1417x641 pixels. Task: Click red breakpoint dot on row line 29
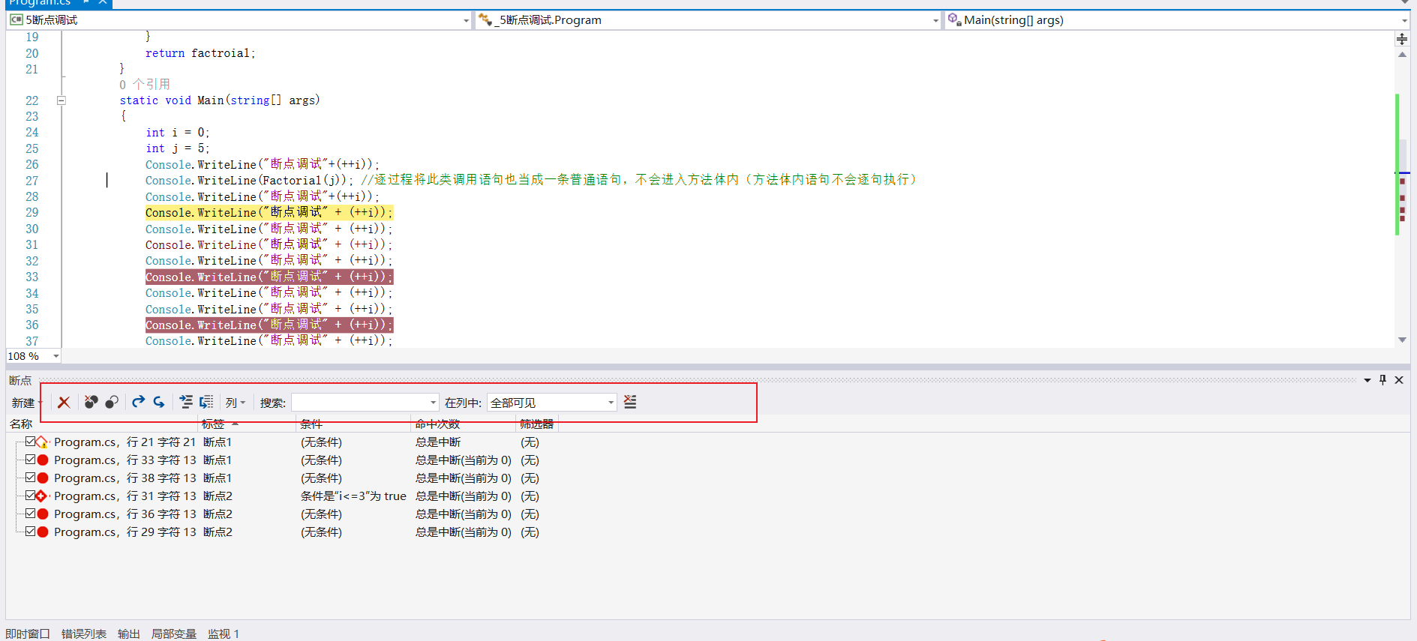pyautogui.click(x=43, y=532)
